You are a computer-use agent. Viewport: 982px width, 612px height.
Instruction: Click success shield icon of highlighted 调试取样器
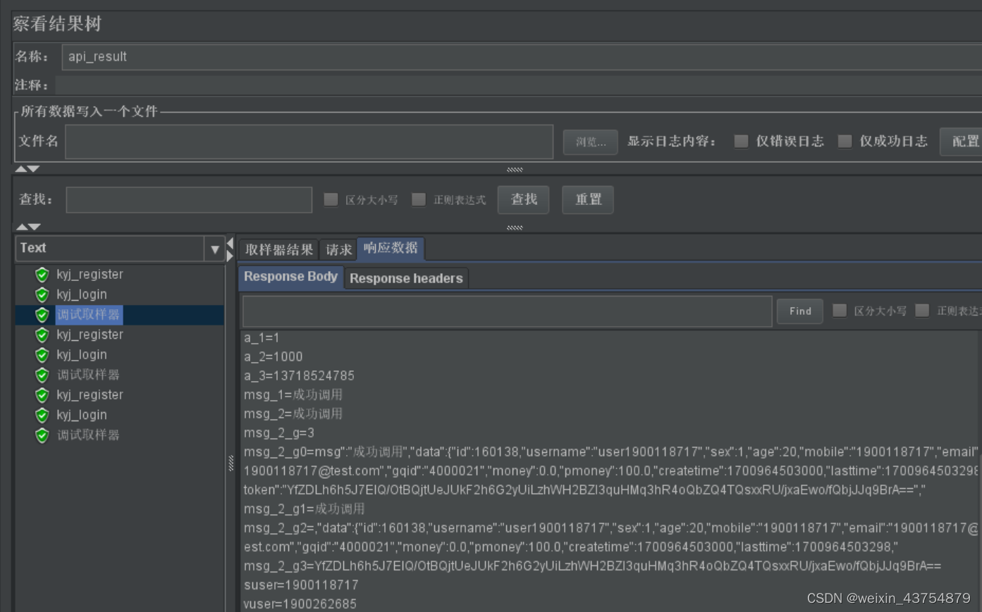pyautogui.click(x=42, y=315)
